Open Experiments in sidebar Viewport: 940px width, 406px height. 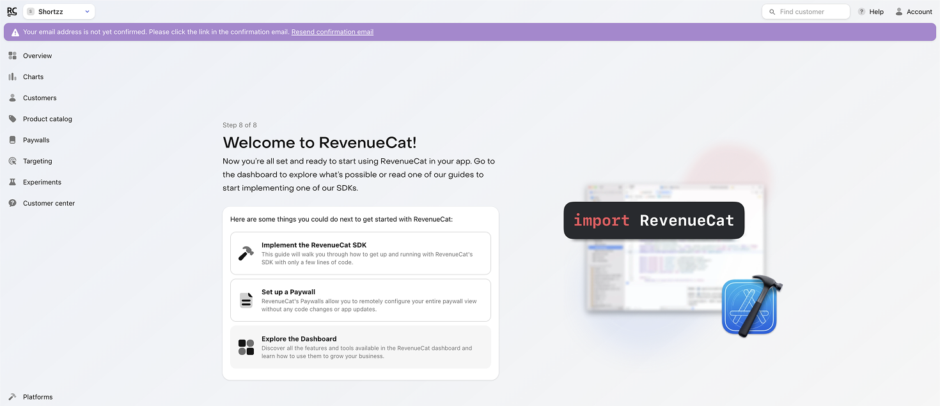pos(42,182)
